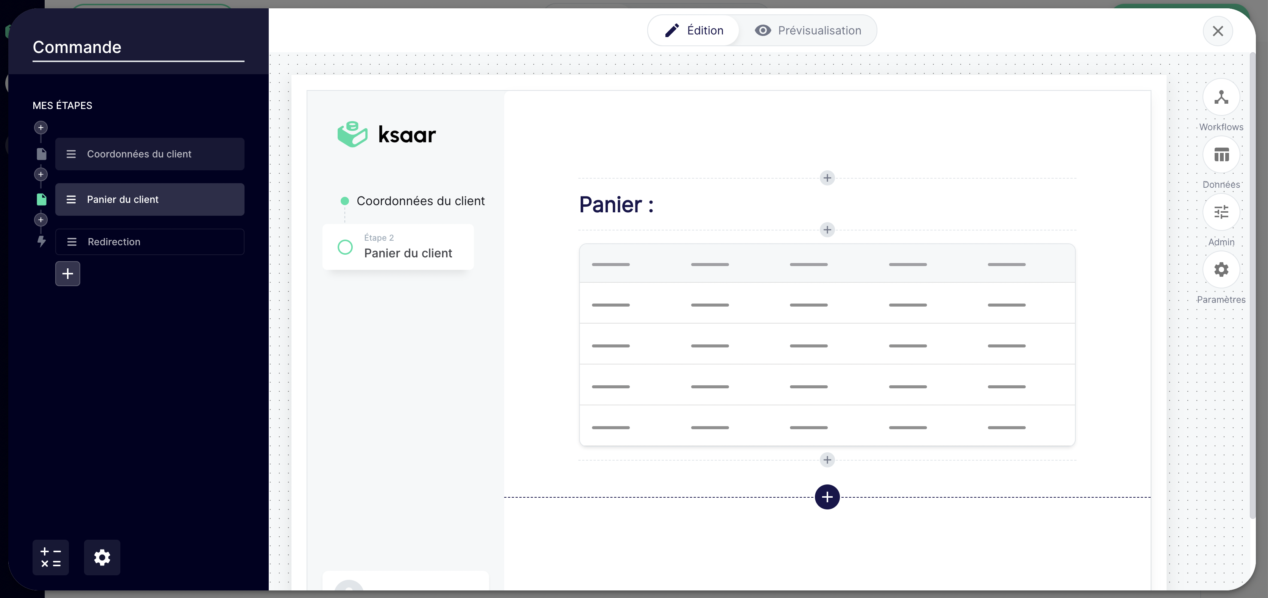Click lightning bolt icon beside Redirection
This screenshot has height=598, width=1268.
pos(41,241)
